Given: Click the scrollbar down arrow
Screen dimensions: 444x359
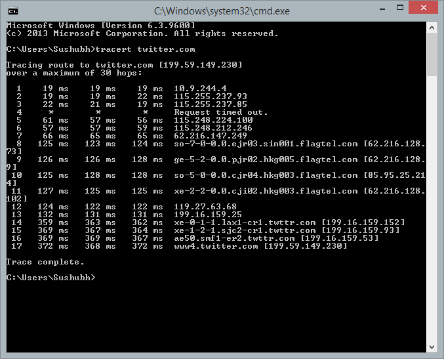Looking at the screenshot, I should click(x=432, y=347).
